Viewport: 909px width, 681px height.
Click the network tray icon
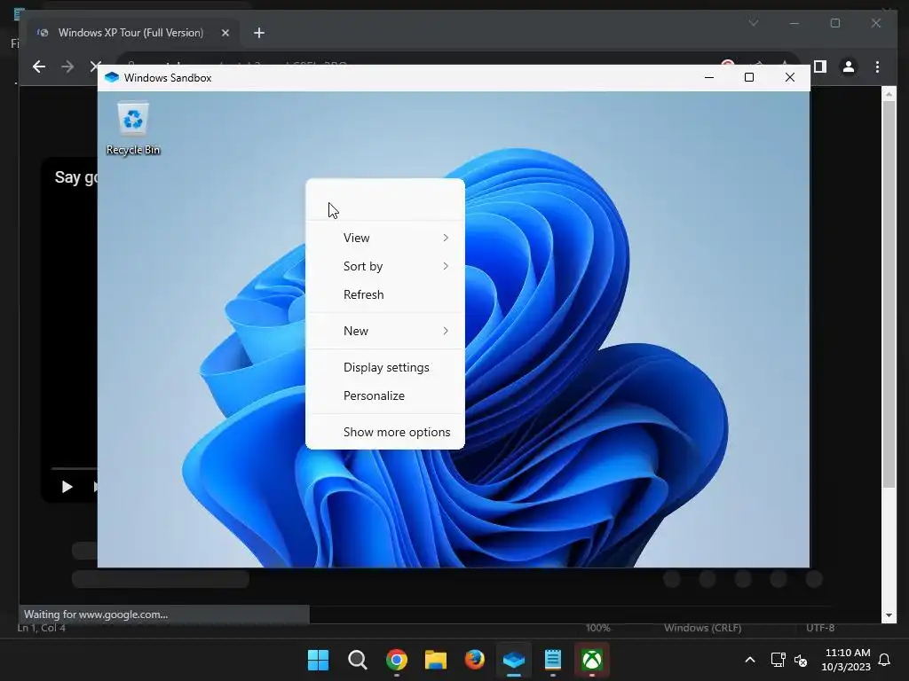(x=778, y=660)
